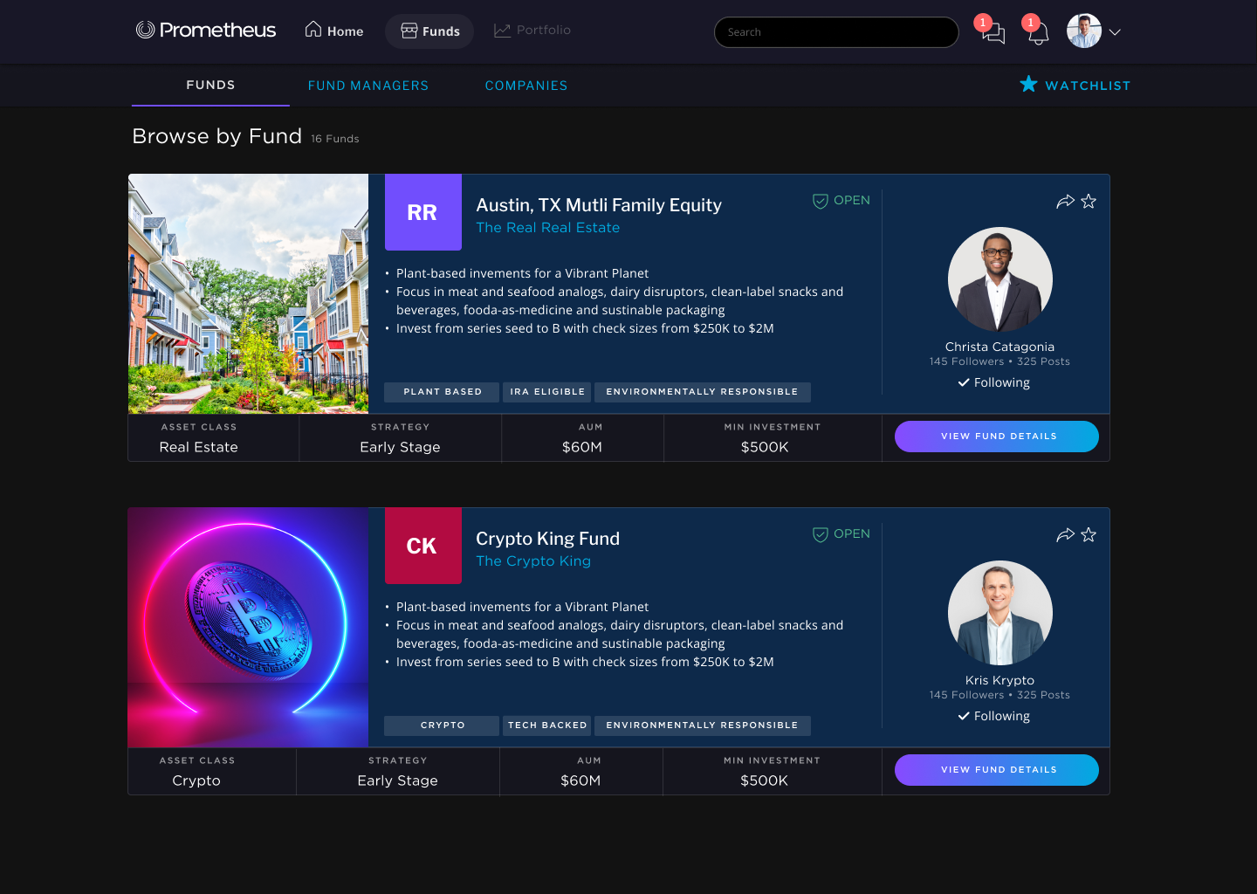Open the townhouses fund image
The height and width of the screenshot is (894, 1257).
[248, 293]
